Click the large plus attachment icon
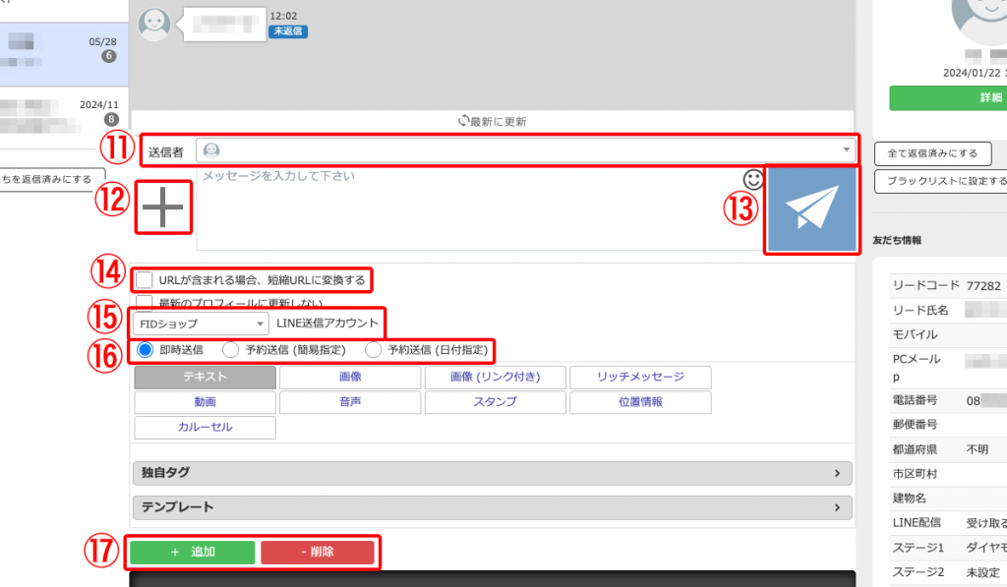Image resolution: width=1007 pixels, height=587 pixels. [162, 206]
